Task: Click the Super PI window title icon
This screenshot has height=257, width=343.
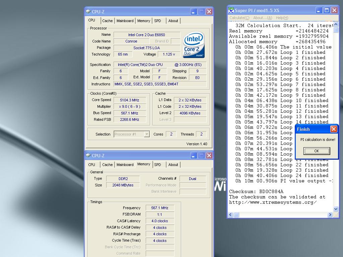Action: tap(231, 10)
